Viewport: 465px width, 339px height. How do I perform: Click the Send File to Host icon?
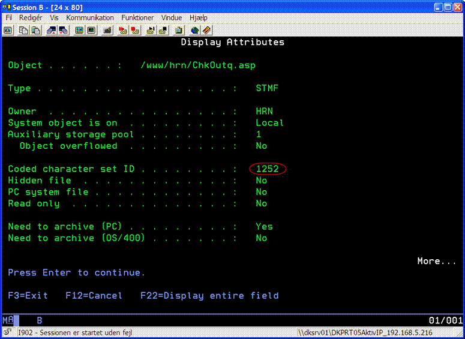(x=51, y=30)
